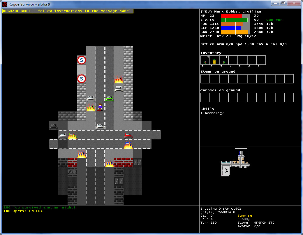Click the white car above the burning car near the player
The height and width of the screenshot is (235, 303).
pos(91,98)
